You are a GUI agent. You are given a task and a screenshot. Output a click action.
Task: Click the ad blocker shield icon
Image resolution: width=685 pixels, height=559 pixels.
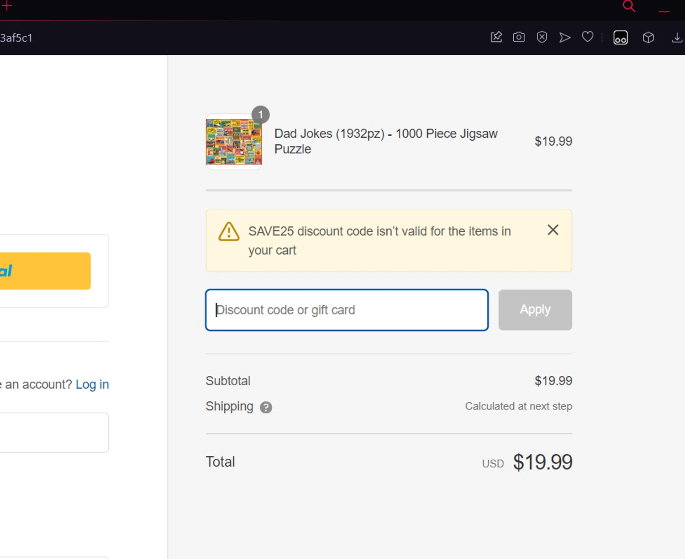pos(542,37)
